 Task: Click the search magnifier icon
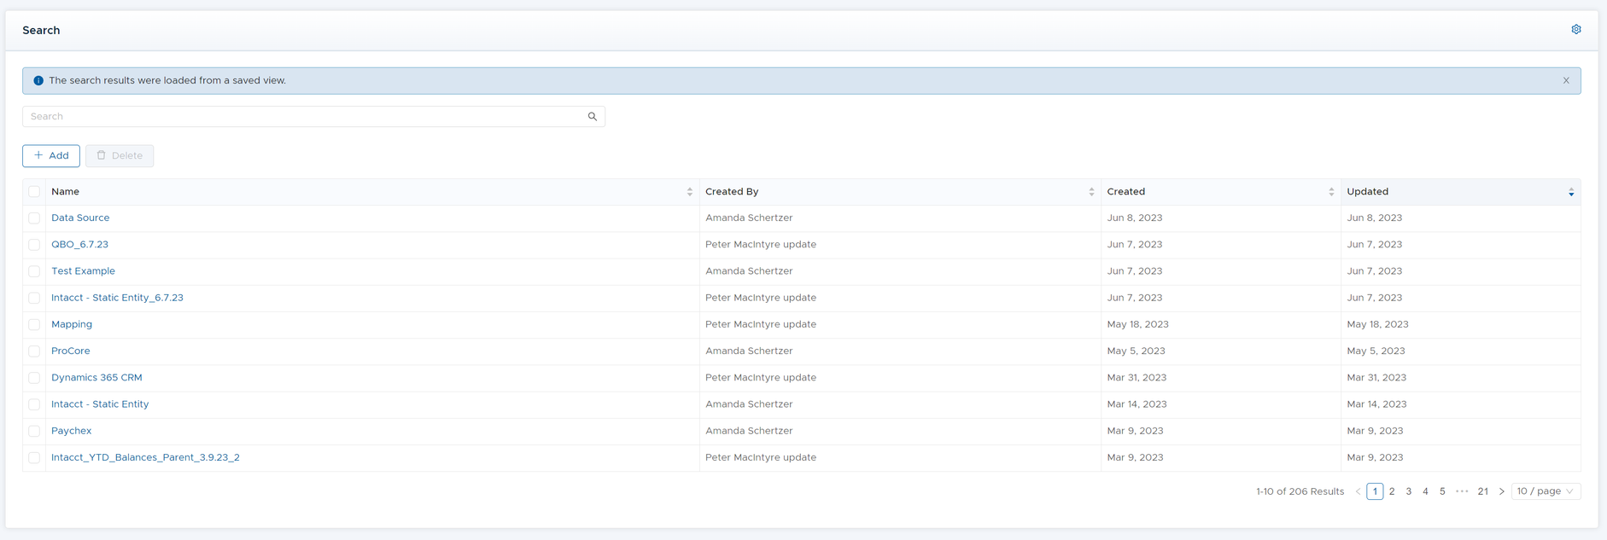coord(593,116)
